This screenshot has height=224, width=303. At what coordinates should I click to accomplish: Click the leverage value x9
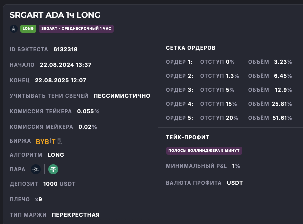pyautogui.click(x=39, y=199)
